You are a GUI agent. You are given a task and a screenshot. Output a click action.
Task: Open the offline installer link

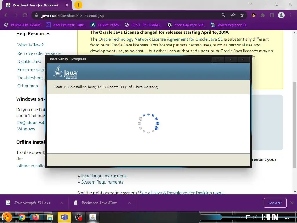point(31,166)
